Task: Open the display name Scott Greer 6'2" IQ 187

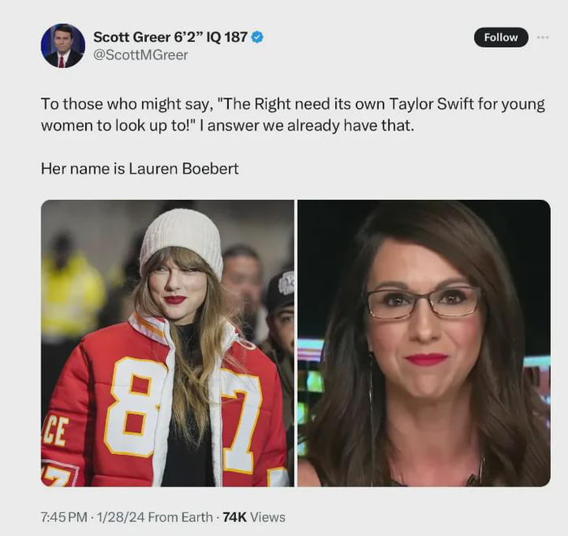Action: pos(170,37)
